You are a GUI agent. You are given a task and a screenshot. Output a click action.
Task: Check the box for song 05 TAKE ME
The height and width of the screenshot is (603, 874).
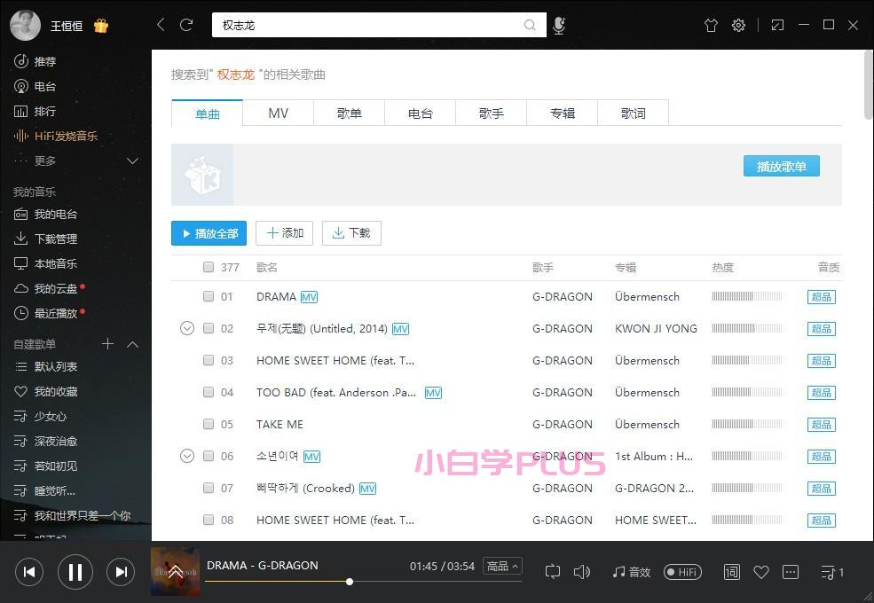209,424
